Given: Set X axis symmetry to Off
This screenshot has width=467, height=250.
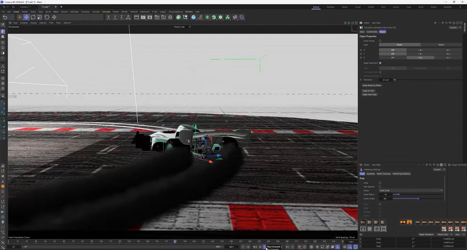Looking at the screenshot, I should pyautogui.click(x=393, y=50).
